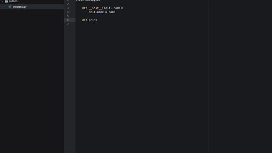
Task: Click line number 4 in gutter
Action: (x=68, y=12)
